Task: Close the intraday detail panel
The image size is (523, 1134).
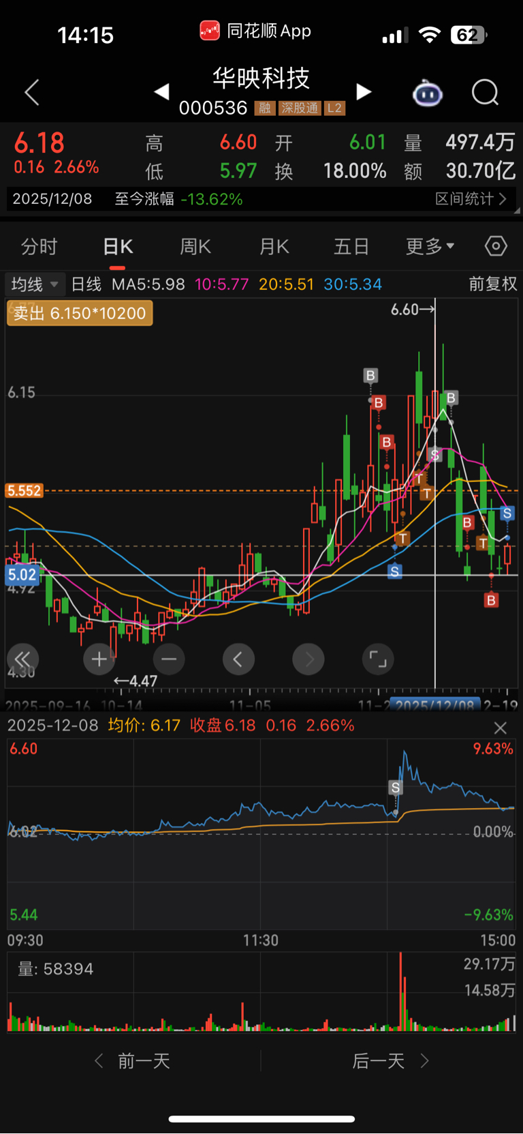Action: tap(501, 728)
